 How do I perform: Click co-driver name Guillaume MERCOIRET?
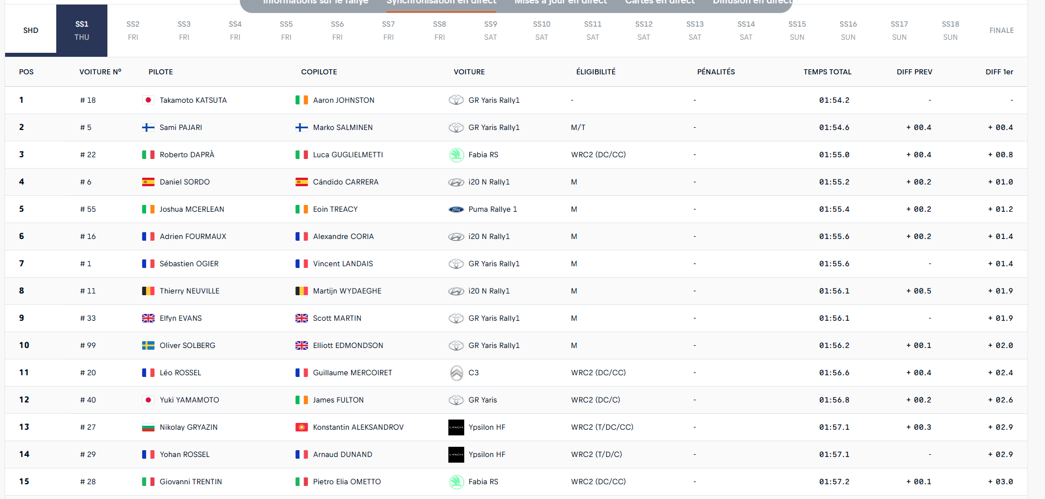(x=353, y=373)
